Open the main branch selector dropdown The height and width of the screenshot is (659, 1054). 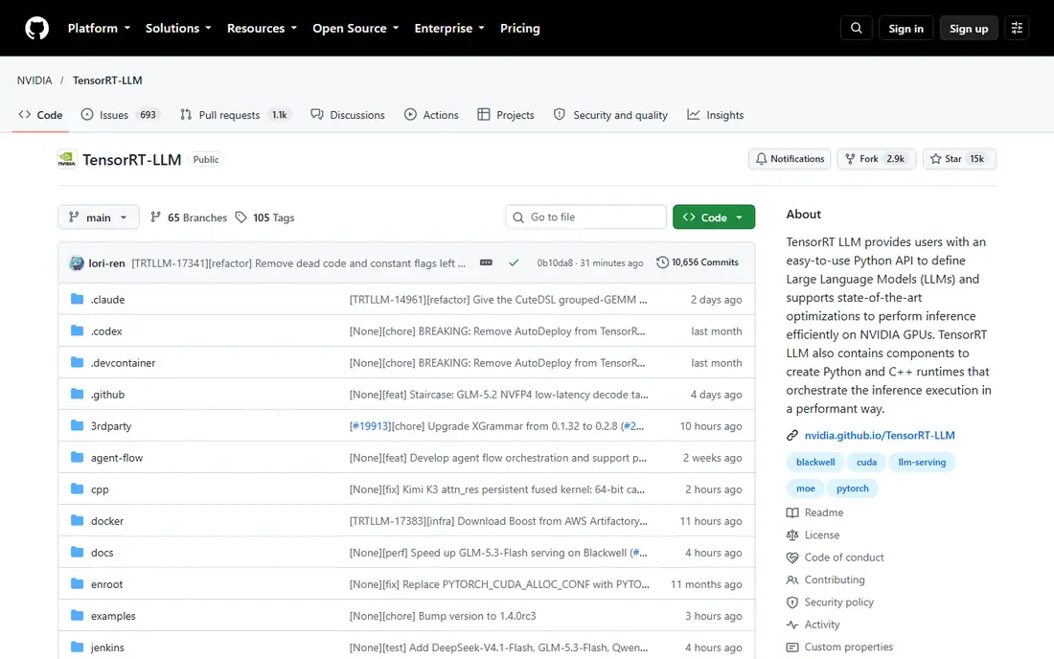98,217
